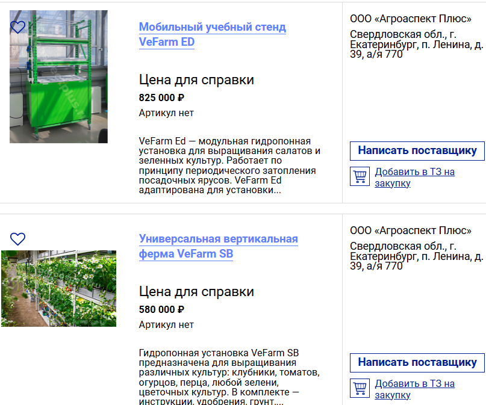Viewport: 486px width, 405px height.
Task: Select price 580 000 ₽
Action: pyautogui.click(x=161, y=309)
